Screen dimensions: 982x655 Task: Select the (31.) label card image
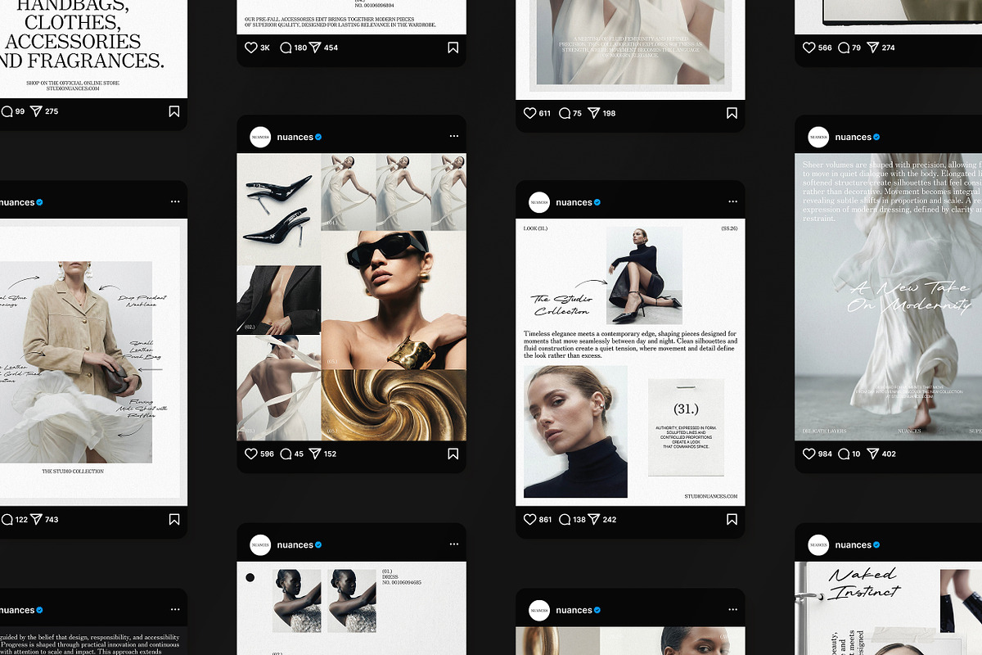point(686,427)
